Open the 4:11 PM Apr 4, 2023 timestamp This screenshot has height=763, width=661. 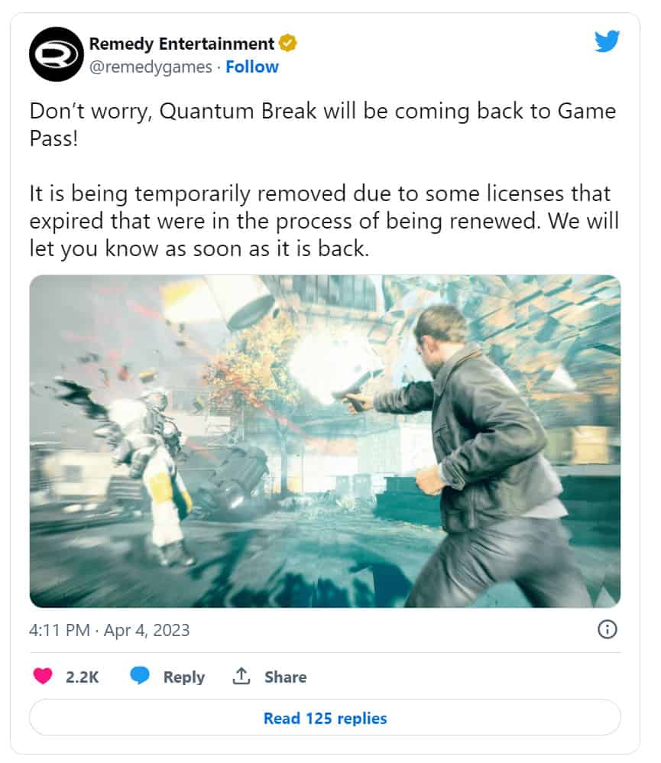point(109,630)
